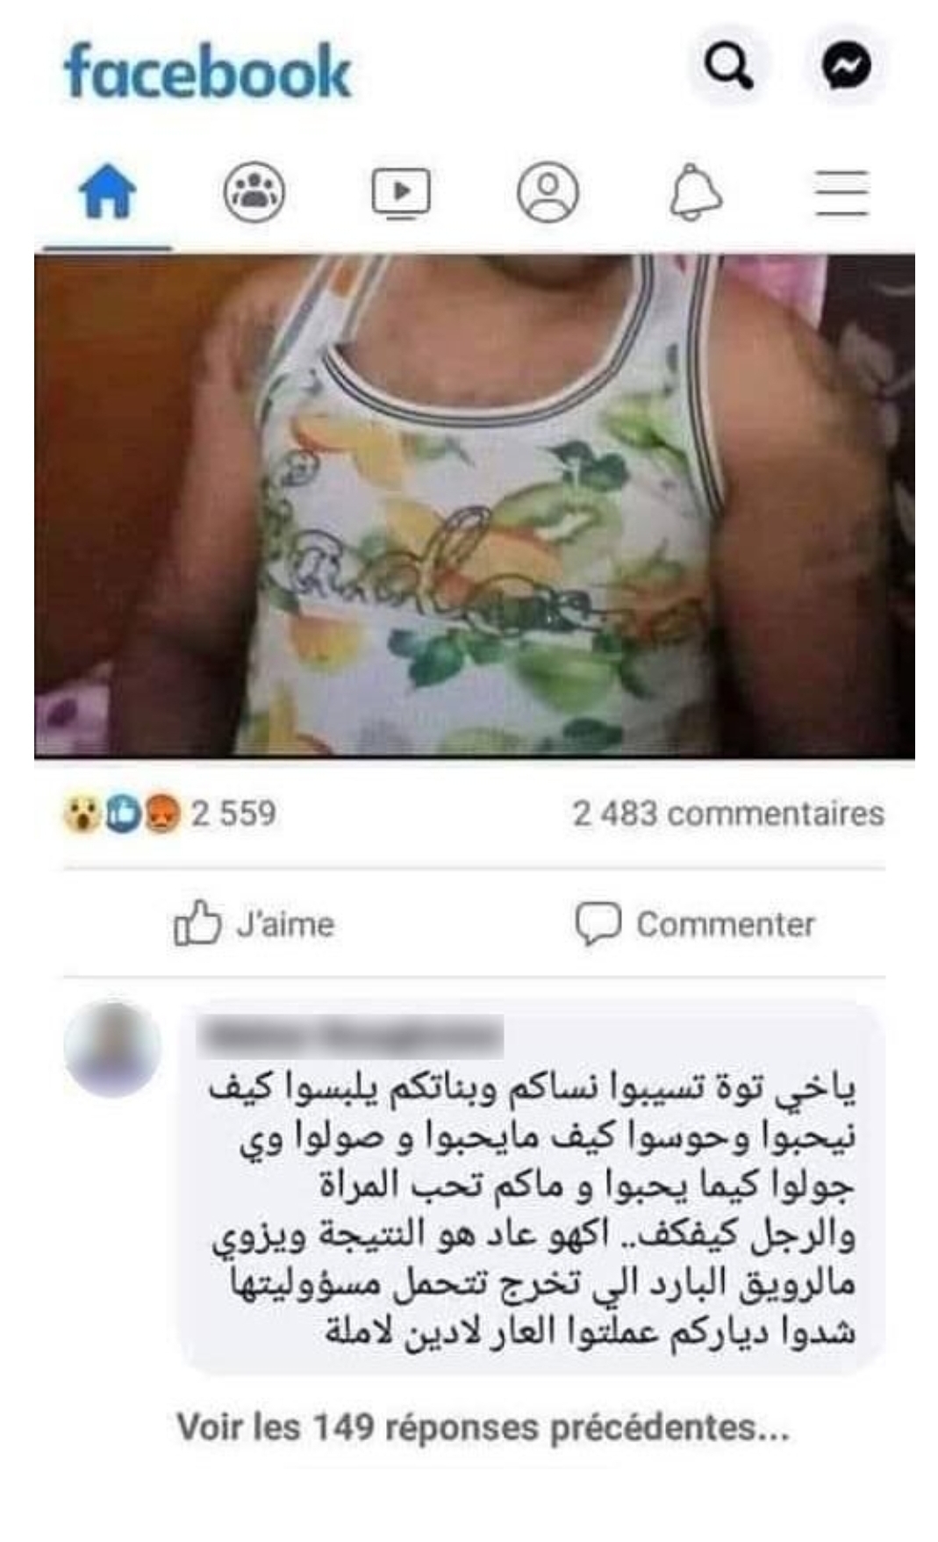Open the commenter's blurred name
Image resolution: width=938 pixels, height=1542 pixels.
point(351,1036)
